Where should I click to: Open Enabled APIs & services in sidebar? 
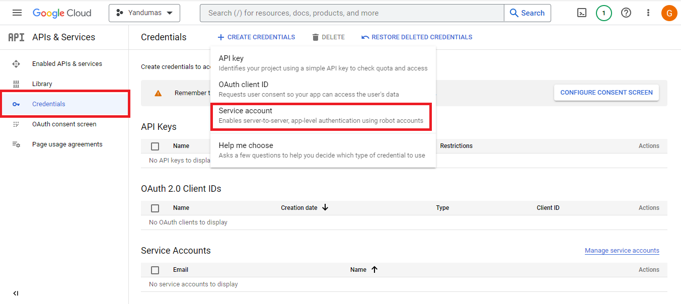point(67,64)
